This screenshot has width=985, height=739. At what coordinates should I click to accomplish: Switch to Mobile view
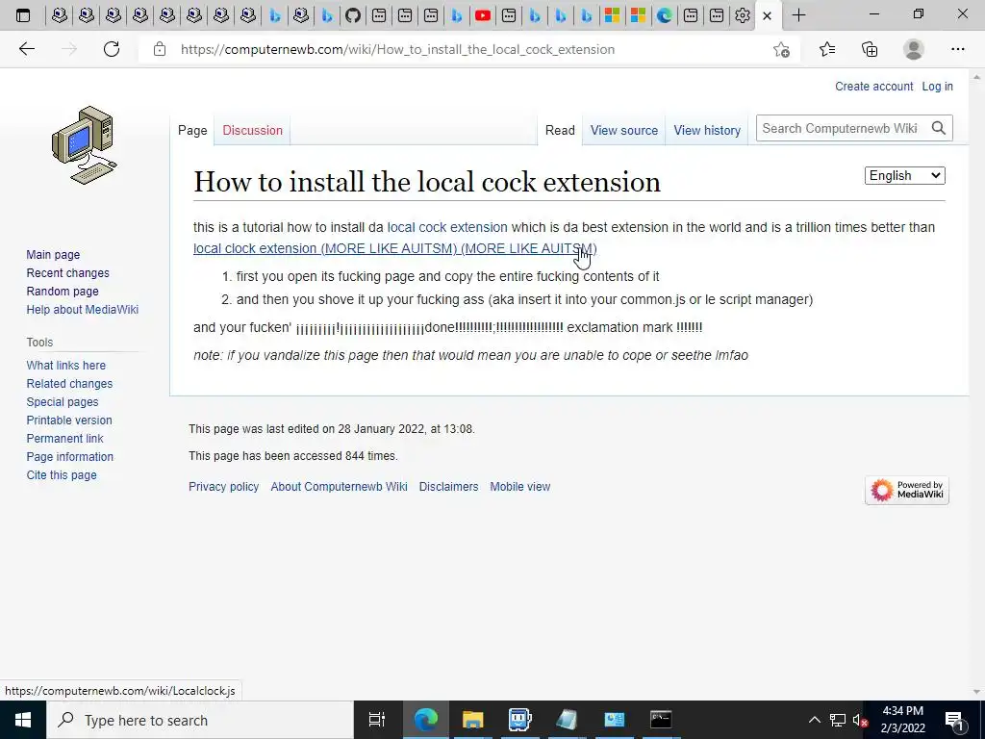coord(519,486)
